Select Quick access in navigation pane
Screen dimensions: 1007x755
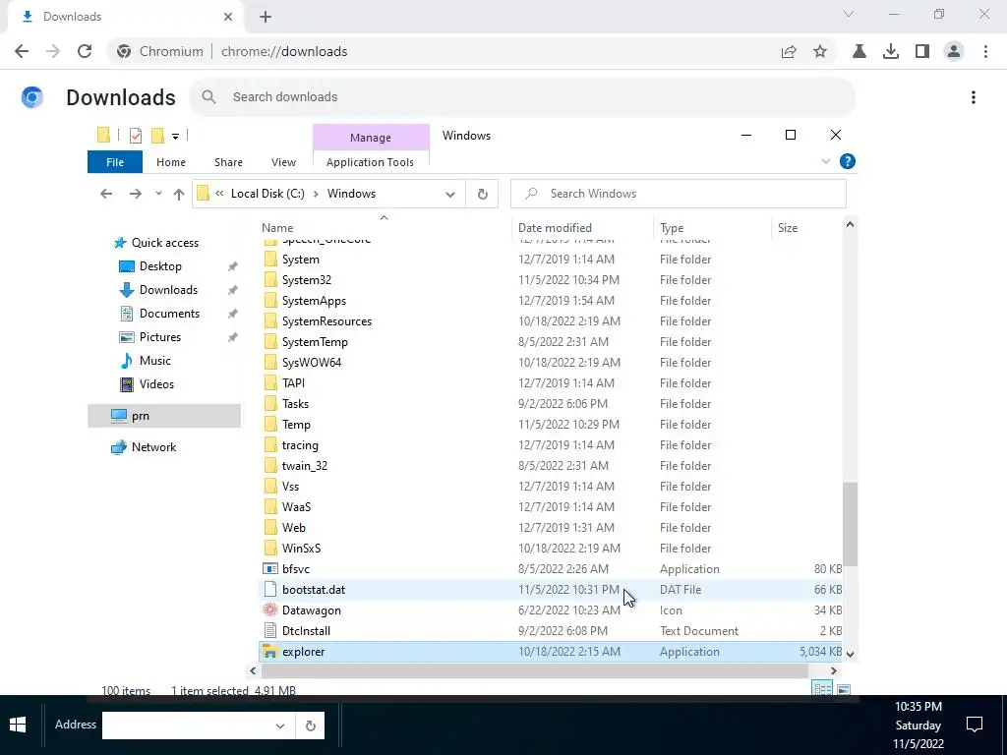click(165, 243)
